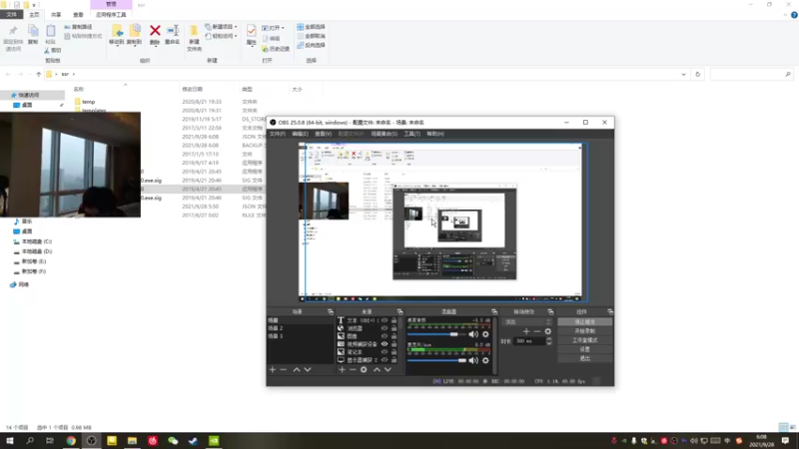Open the Edit menu in OBS

click(x=301, y=134)
